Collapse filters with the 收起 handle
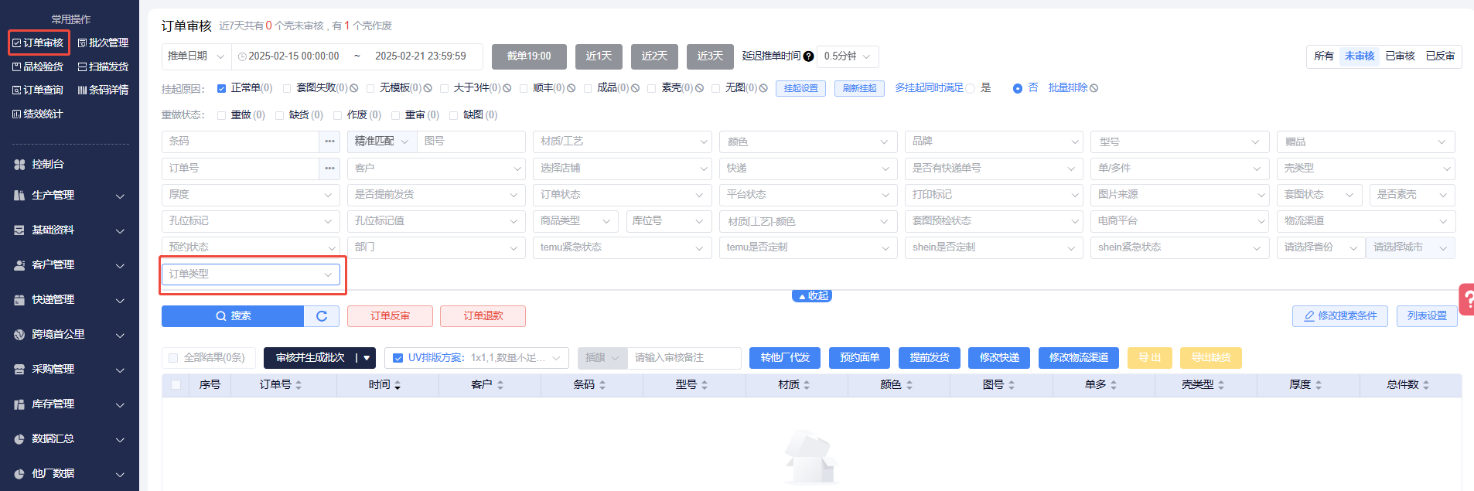1474x491 pixels. (812, 296)
